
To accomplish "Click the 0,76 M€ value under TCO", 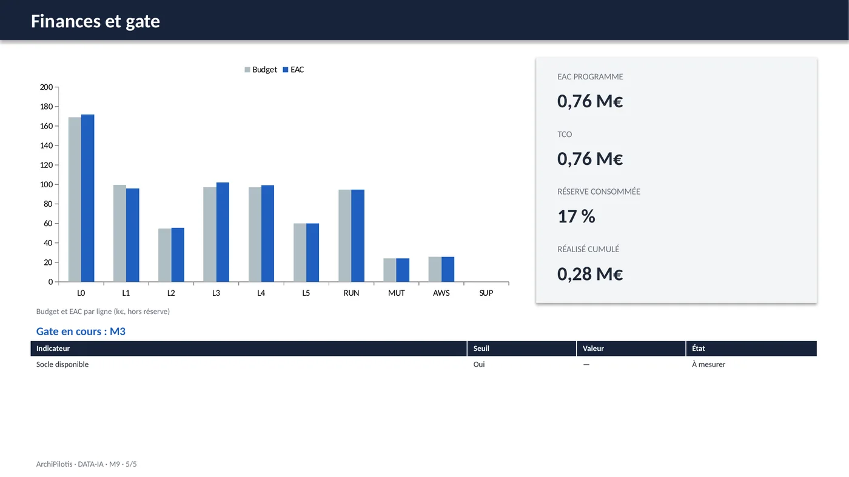I will tap(590, 158).
